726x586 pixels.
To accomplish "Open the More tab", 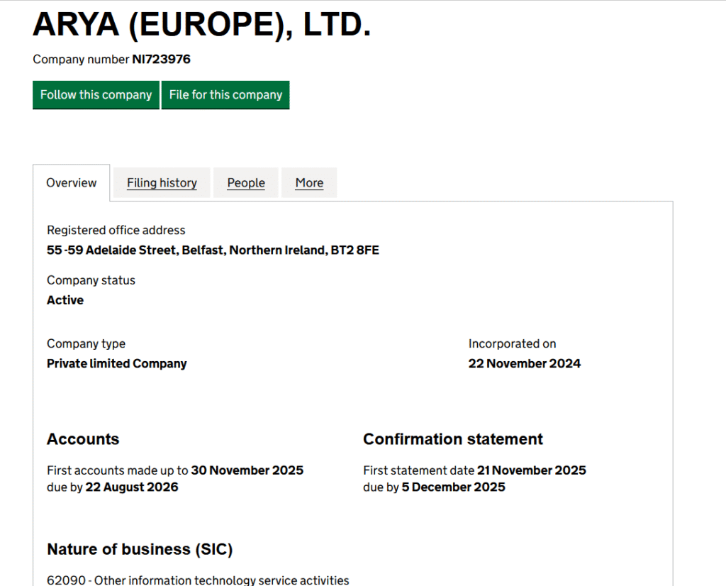I will coord(309,183).
